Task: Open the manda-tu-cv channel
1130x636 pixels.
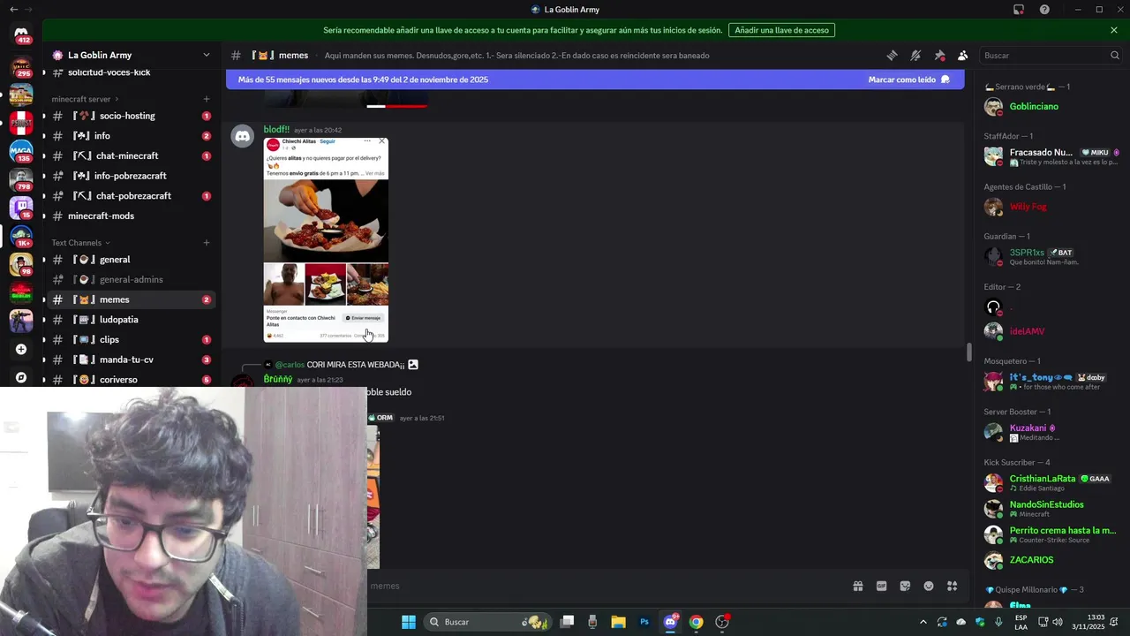Action: [x=131, y=360]
